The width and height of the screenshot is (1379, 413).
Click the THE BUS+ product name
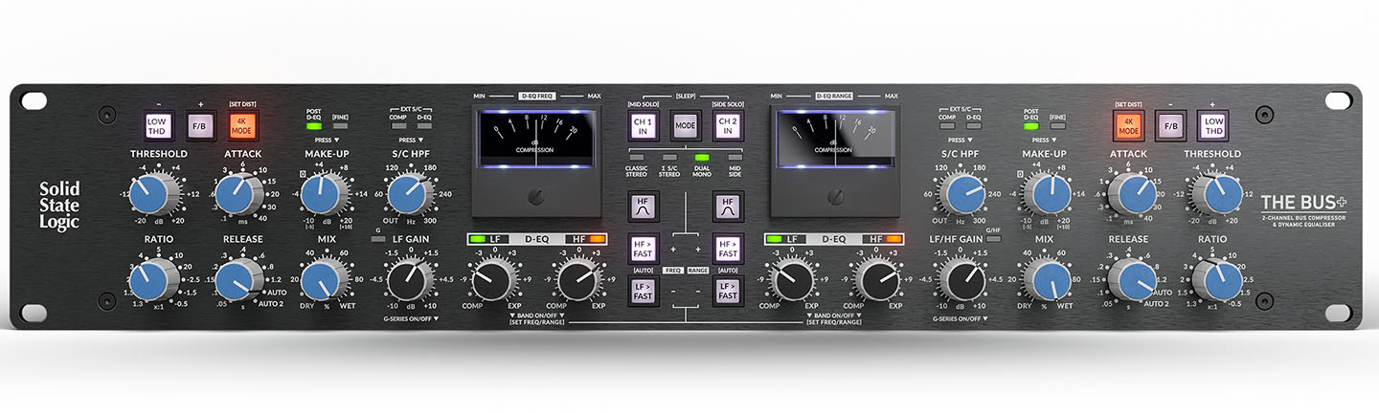(x=1303, y=202)
